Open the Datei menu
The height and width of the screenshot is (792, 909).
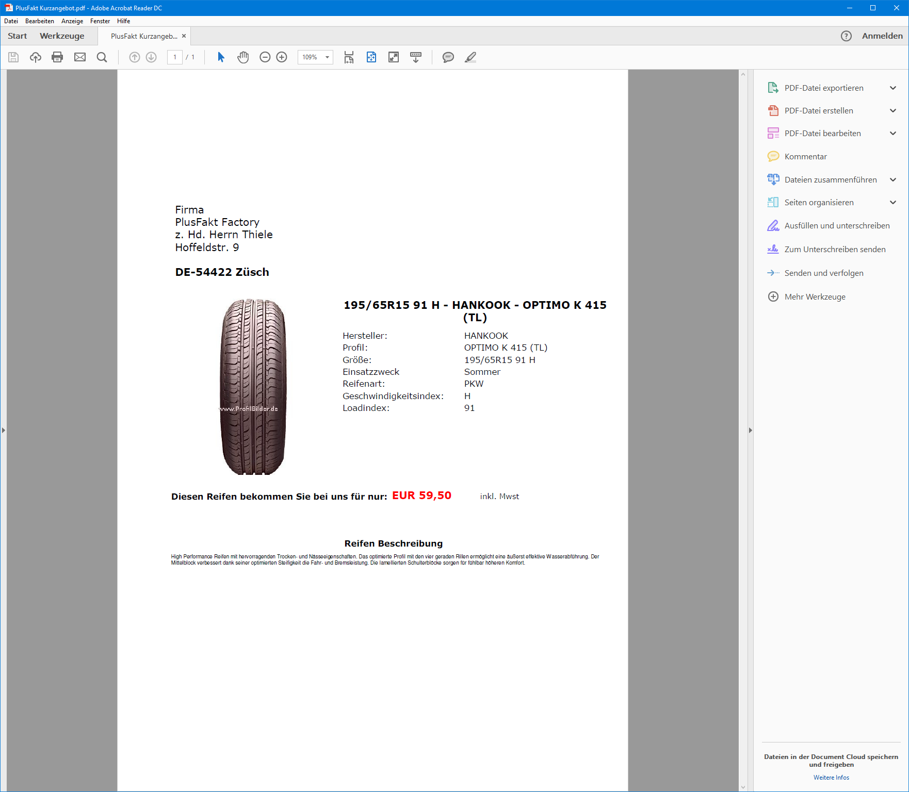[x=11, y=21]
